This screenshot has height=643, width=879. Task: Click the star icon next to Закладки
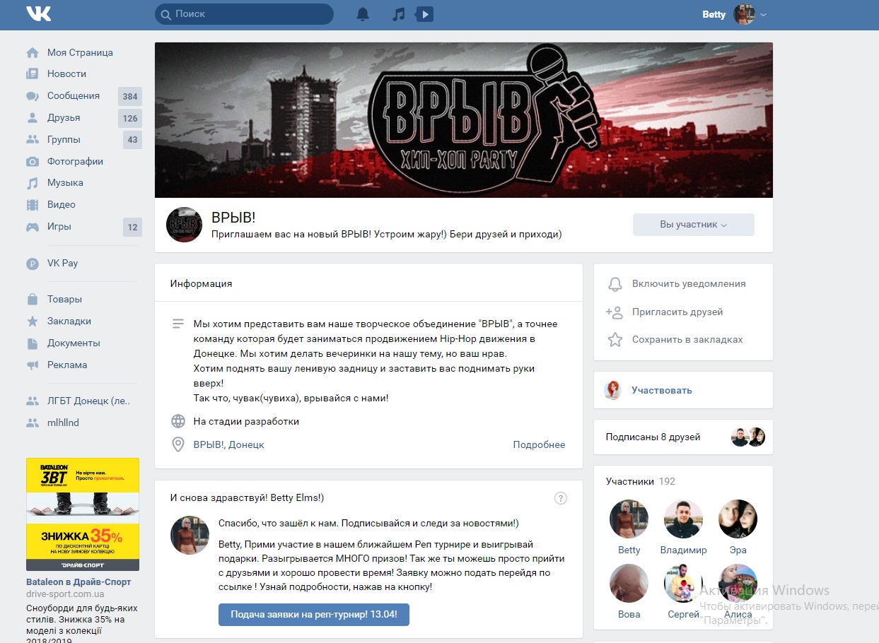(33, 321)
